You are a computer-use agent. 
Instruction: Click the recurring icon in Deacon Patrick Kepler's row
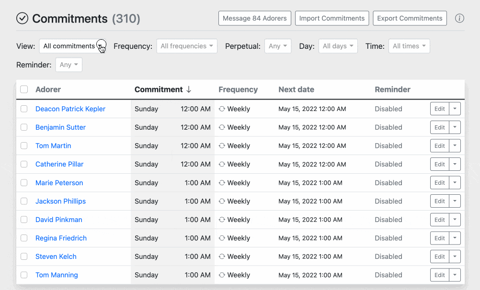click(x=222, y=109)
